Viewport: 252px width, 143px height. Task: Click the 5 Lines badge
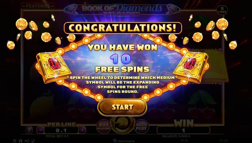click(222, 10)
